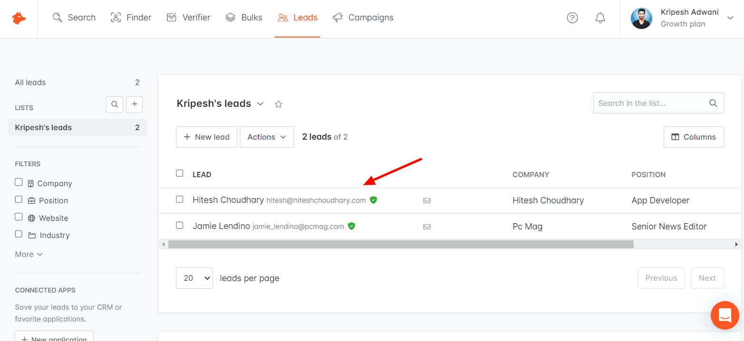Click the Hunter fox logo
The image size is (744, 341).
(19, 19)
